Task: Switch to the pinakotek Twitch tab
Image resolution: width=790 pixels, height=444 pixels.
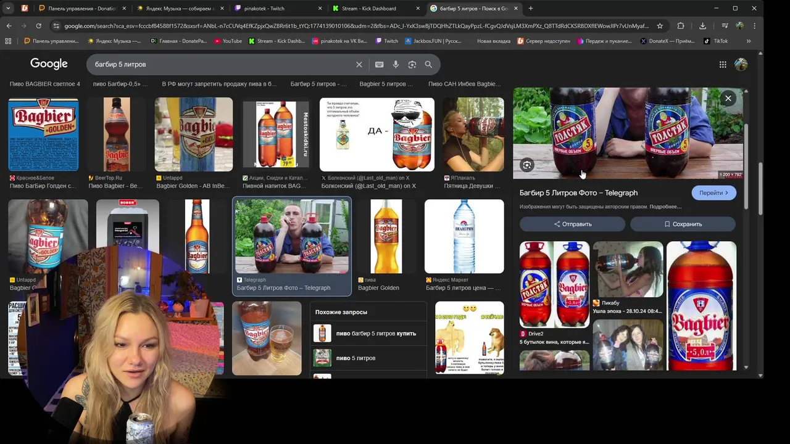Action: pos(279,8)
